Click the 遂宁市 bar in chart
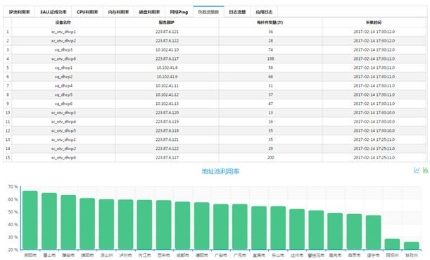 (374, 233)
